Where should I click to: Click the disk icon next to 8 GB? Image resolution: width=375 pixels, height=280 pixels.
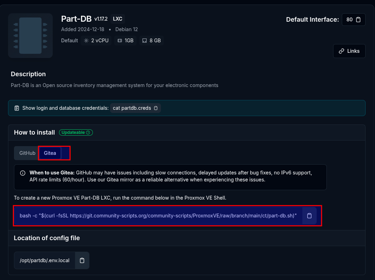tap(145, 41)
